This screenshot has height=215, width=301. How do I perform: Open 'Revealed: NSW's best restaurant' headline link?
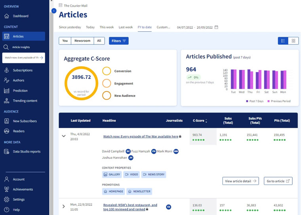pyautogui.click(x=130, y=207)
